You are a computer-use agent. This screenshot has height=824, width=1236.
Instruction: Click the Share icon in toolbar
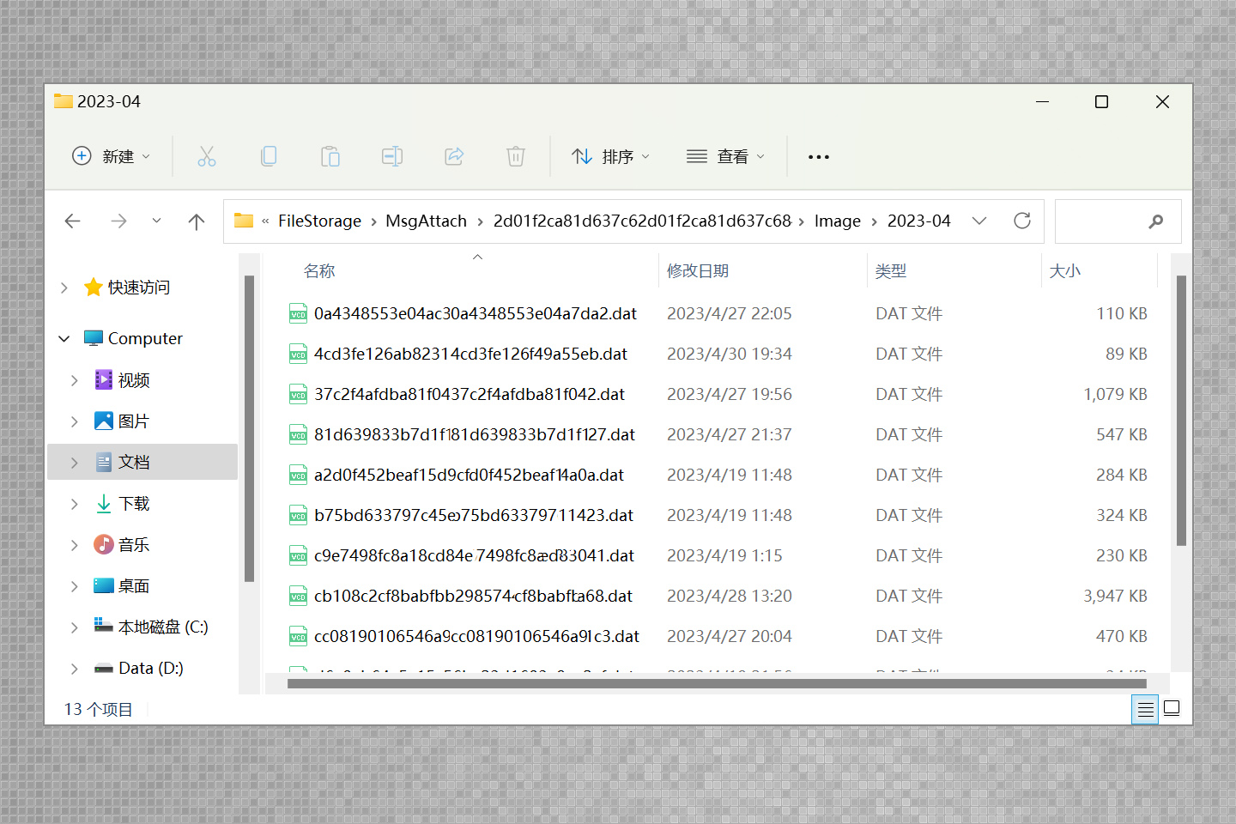pyautogui.click(x=454, y=156)
